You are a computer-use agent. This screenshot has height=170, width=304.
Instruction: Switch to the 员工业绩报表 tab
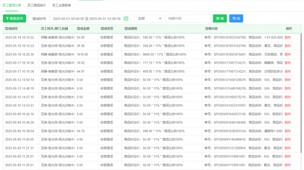pos(61,6)
